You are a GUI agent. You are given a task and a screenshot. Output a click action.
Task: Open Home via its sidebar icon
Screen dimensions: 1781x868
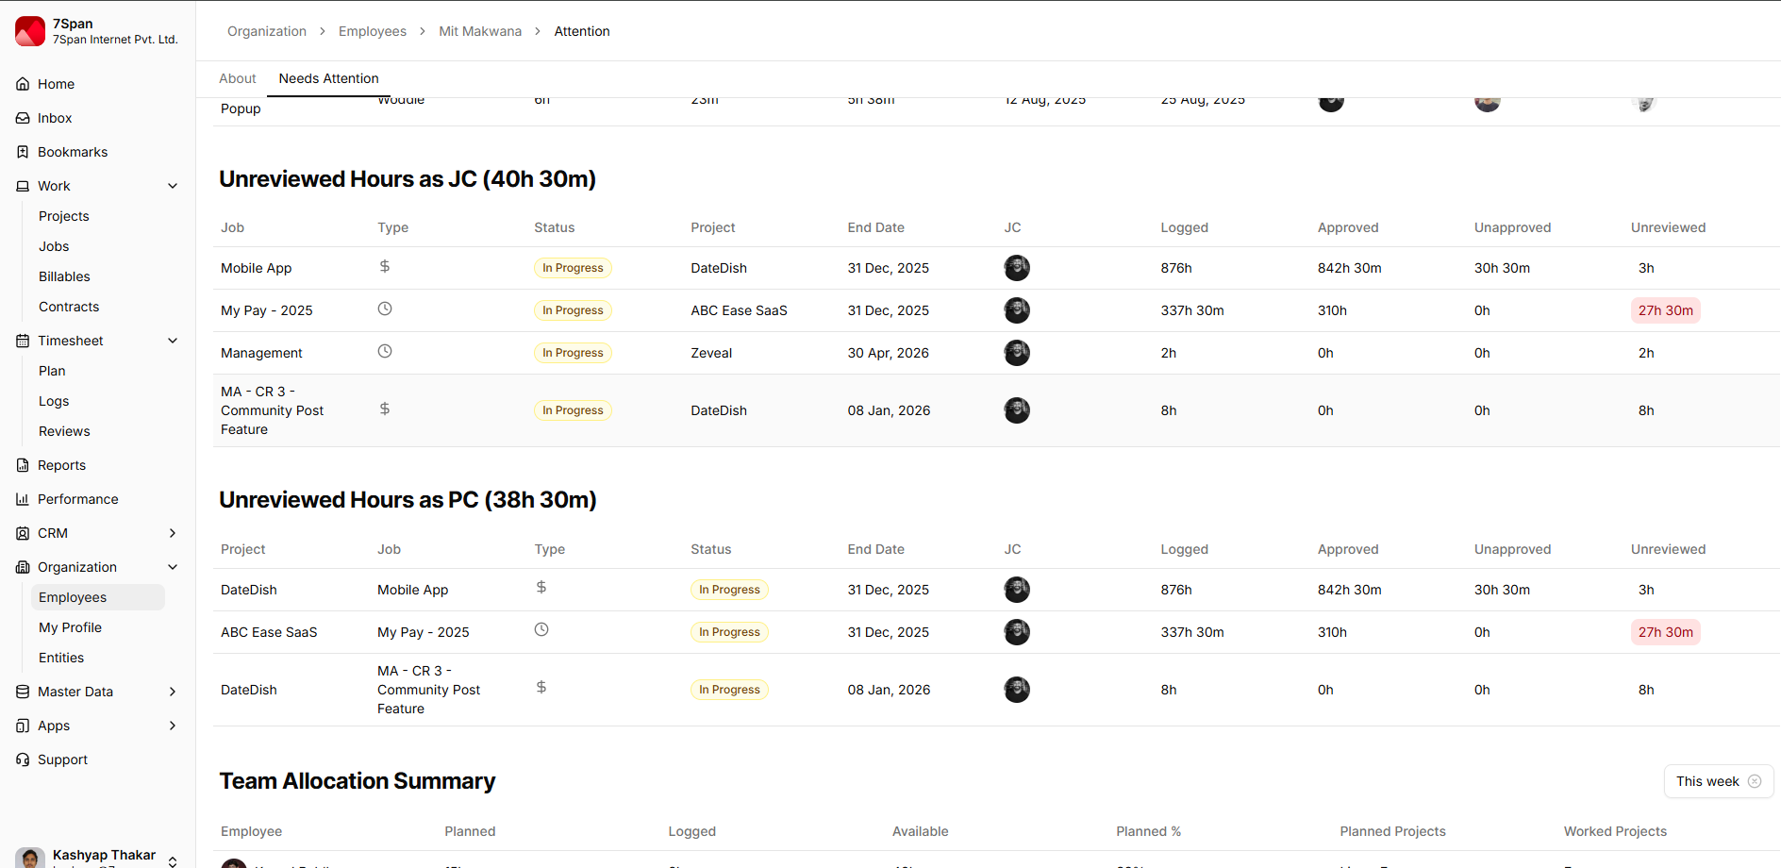coord(23,84)
